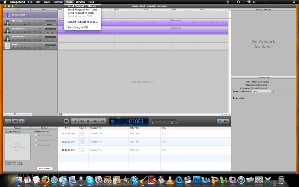Solo the Male Voice track with headphones button
The image size is (299, 187).
tap(21, 24)
